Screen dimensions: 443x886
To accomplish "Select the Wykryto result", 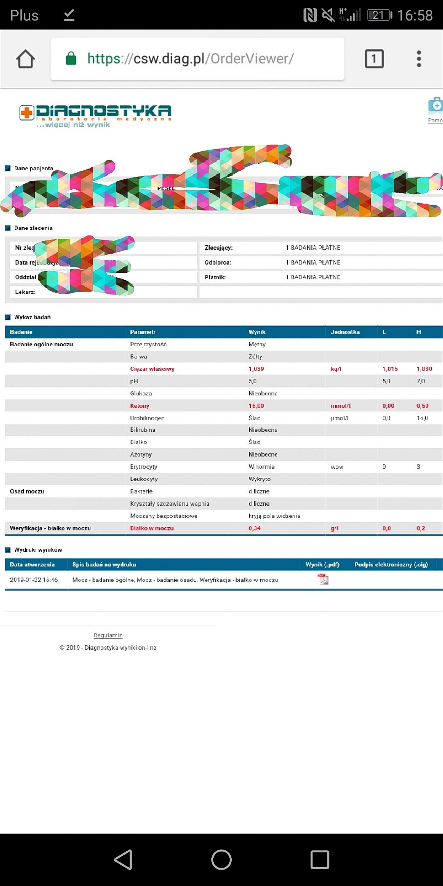I will (259, 479).
